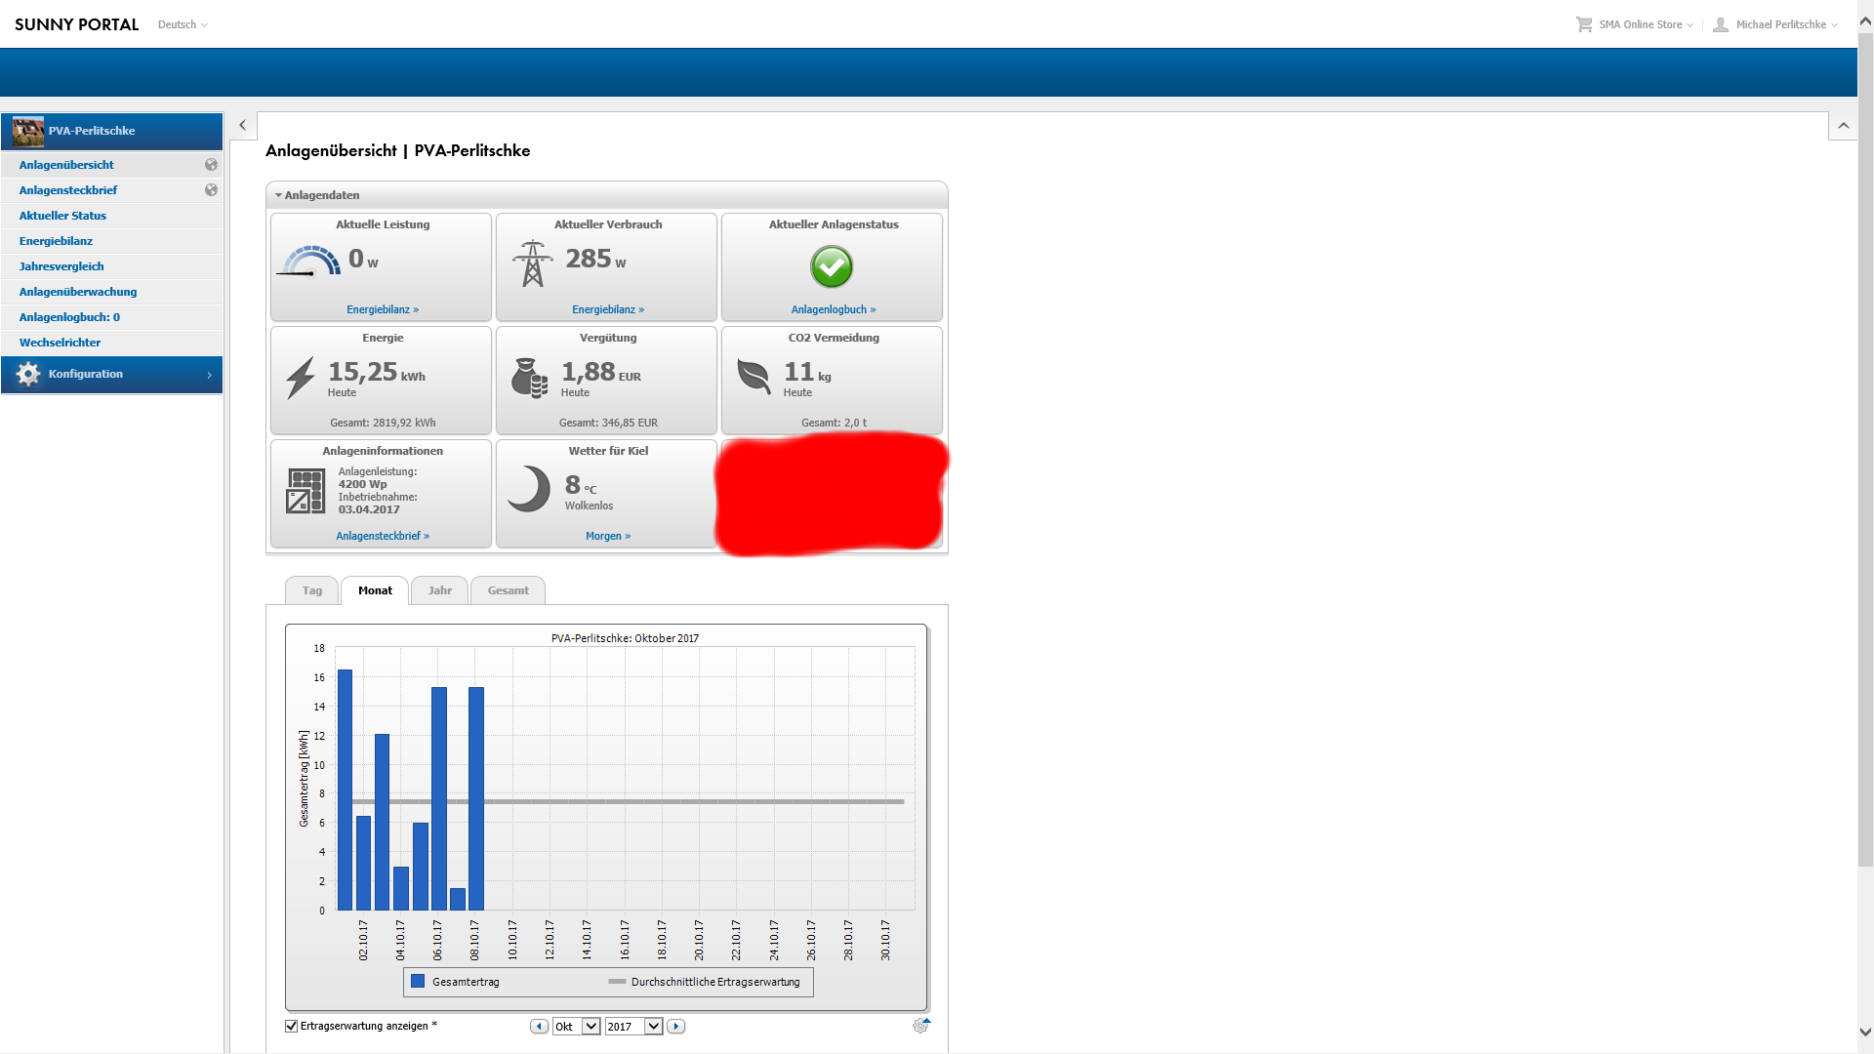Open the Anlagenlogbuch link in status tile
1874x1054 pixels.
833,309
